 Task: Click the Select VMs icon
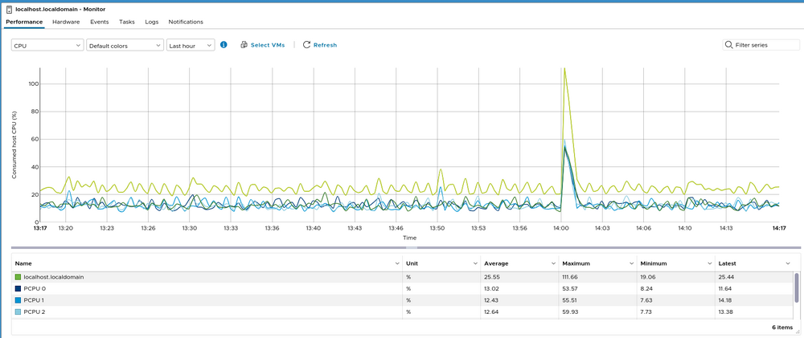tap(244, 45)
